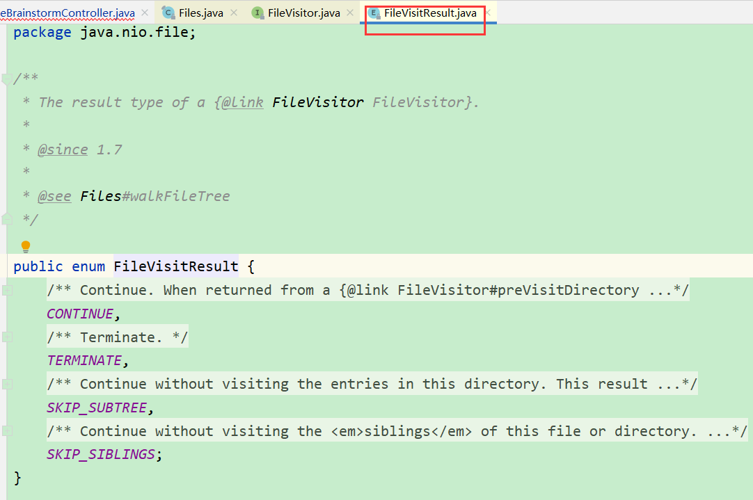Close the FileVisitor.java tab
753x500 pixels.
click(351, 13)
